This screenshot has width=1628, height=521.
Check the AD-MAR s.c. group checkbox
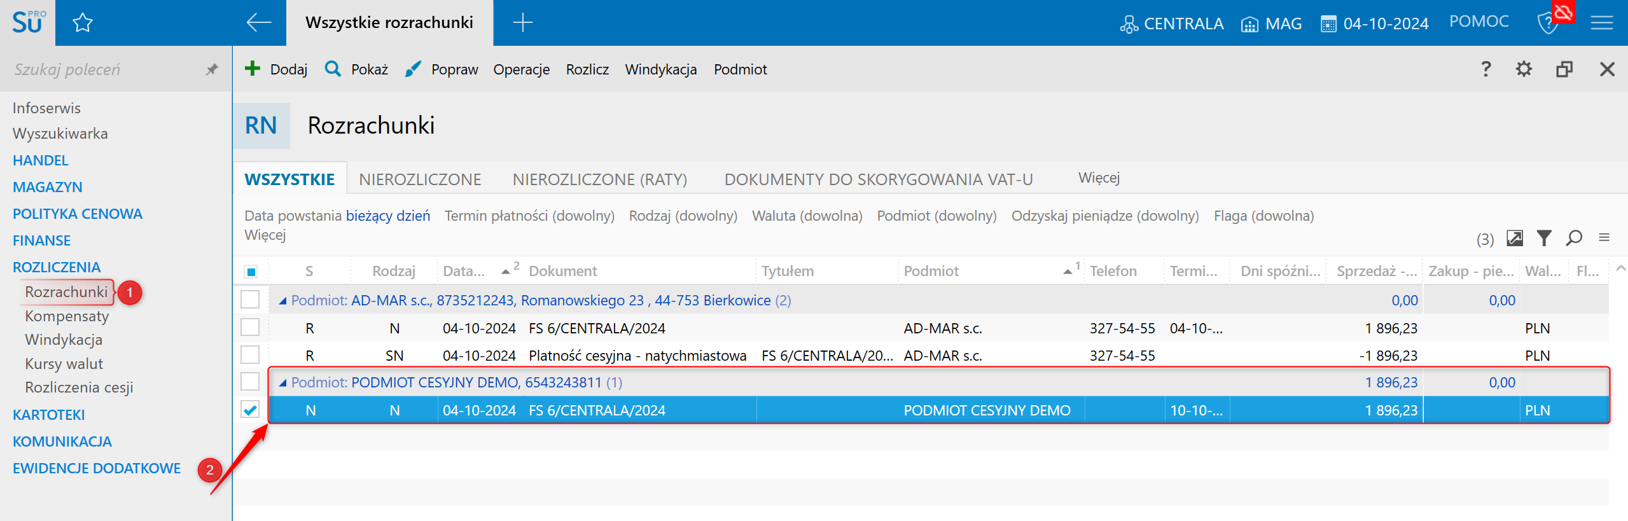(250, 300)
